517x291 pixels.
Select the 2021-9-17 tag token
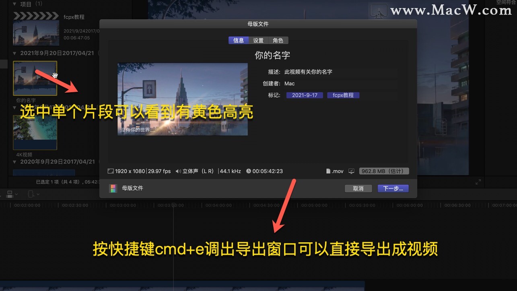pyautogui.click(x=305, y=95)
